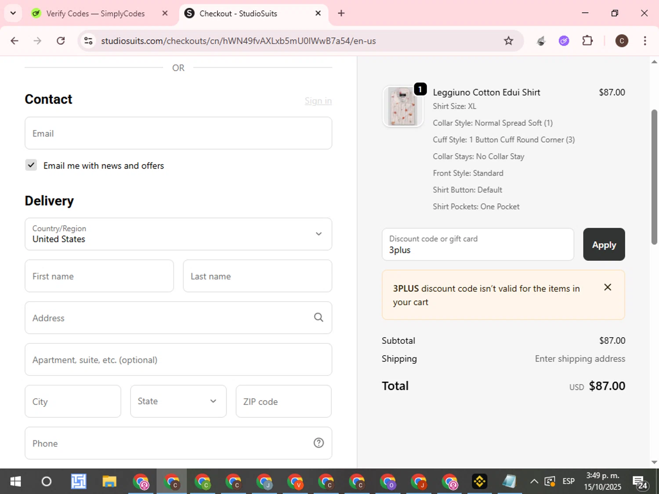659x494 pixels.
Task: Reload the checkout page
Action: tap(61, 41)
